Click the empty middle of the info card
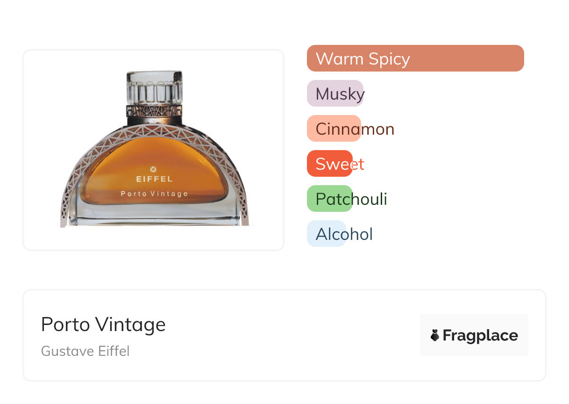This screenshot has height=404, width=569. pyautogui.click(x=290, y=335)
